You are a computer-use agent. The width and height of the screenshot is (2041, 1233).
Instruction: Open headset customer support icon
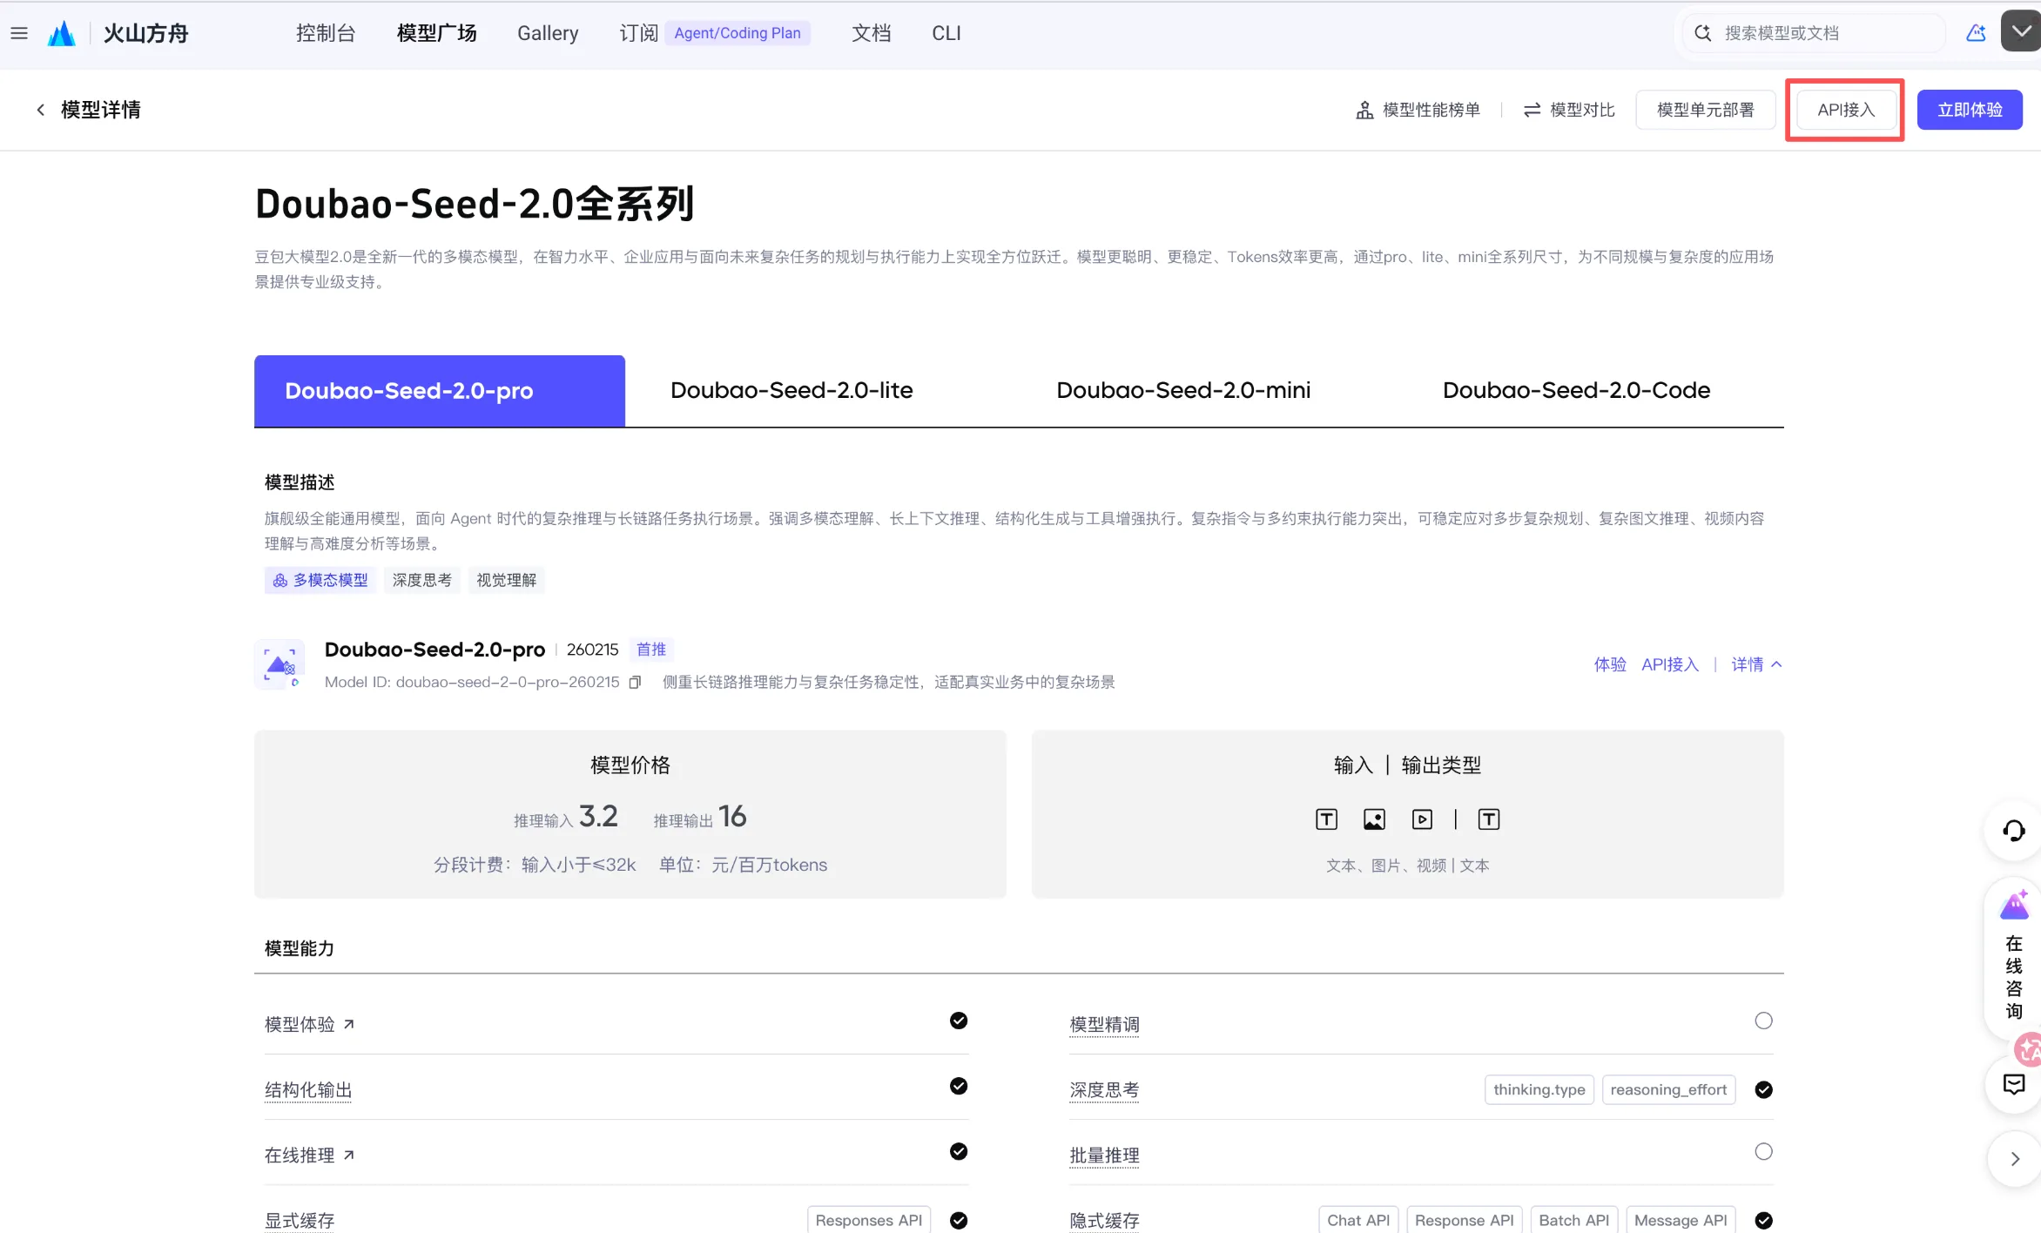[x=2013, y=831]
